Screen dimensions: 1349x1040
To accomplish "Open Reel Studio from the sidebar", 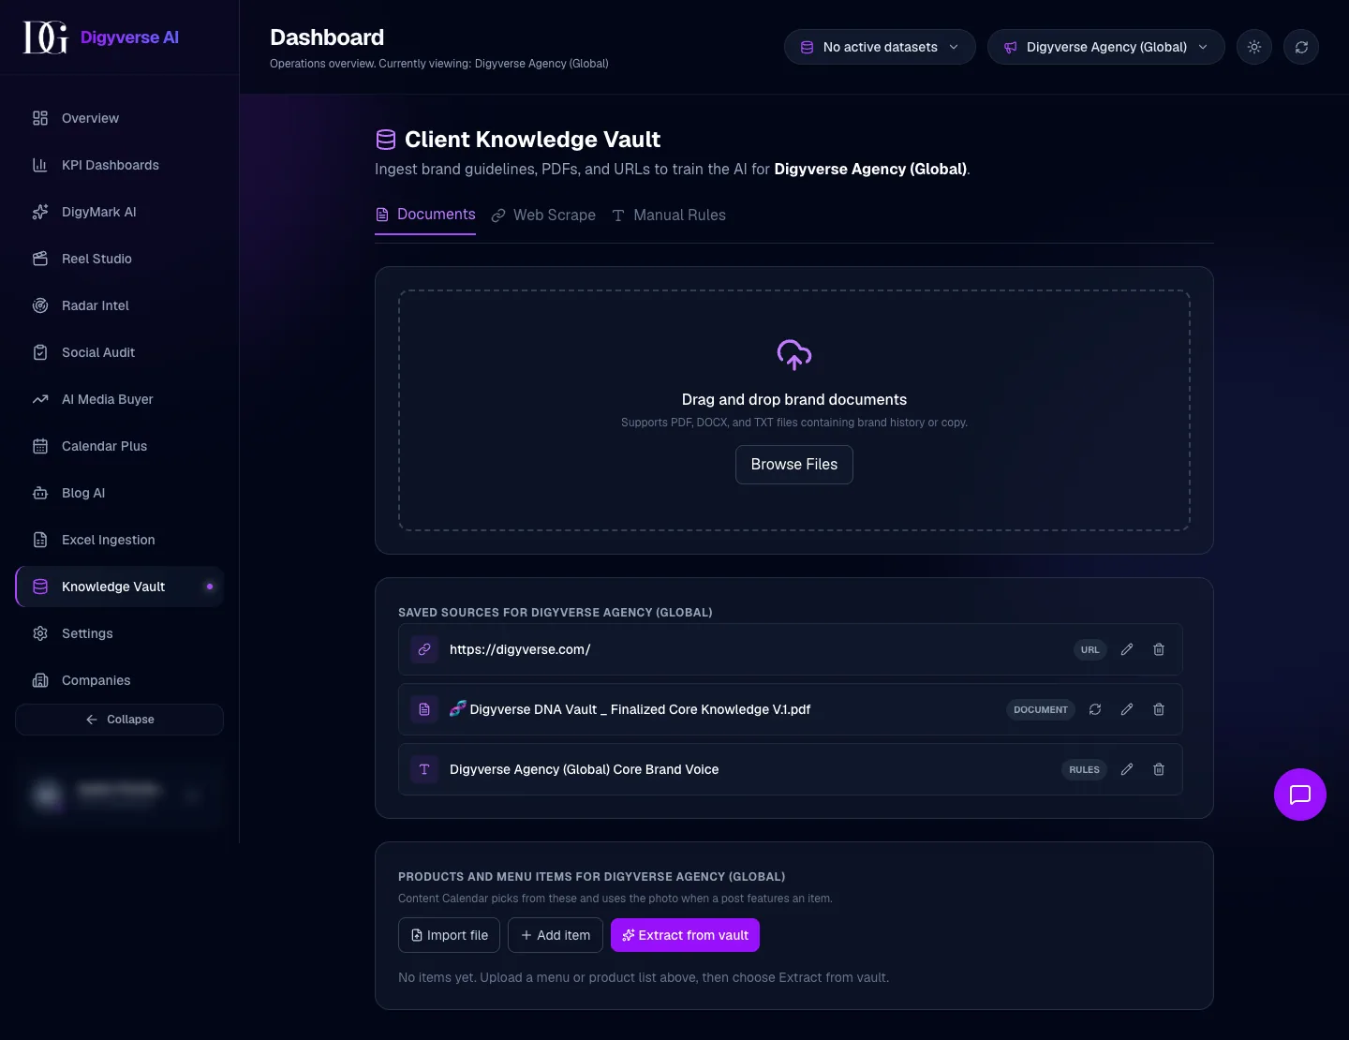I will click(119, 259).
